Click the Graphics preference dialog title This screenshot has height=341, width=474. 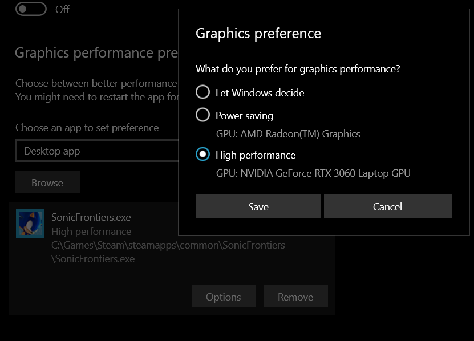click(x=258, y=34)
